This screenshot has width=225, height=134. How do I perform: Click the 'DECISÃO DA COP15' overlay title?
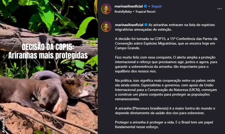48,47
